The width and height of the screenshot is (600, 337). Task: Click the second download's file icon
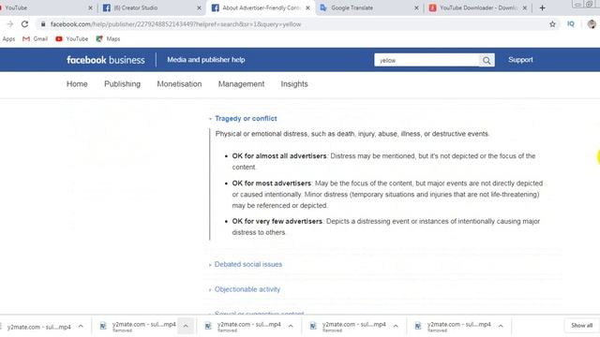[103, 326]
